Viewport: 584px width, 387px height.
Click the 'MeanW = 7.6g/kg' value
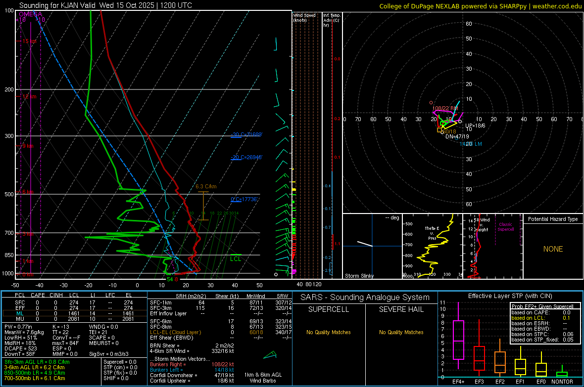(24, 332)
